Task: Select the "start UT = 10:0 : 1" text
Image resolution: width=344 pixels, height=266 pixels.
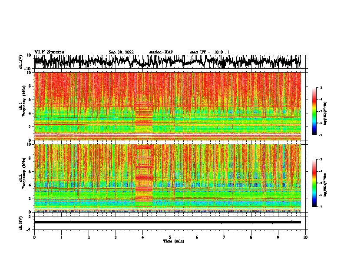Action: point(209,52)
